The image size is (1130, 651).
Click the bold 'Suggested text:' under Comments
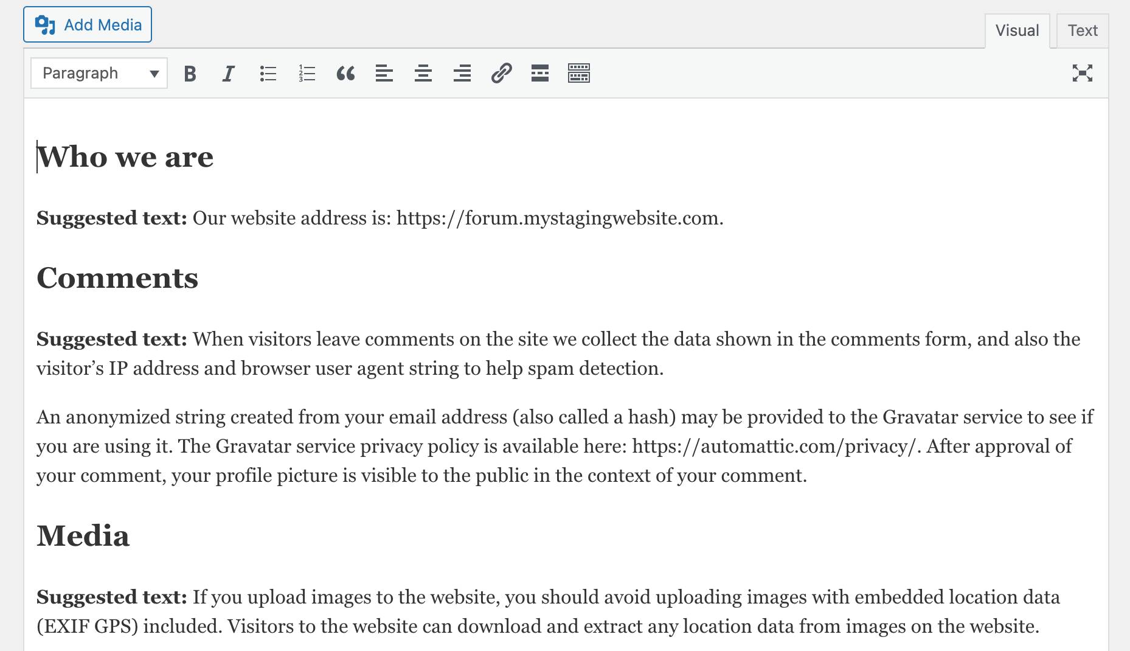(x=112, y=339)
